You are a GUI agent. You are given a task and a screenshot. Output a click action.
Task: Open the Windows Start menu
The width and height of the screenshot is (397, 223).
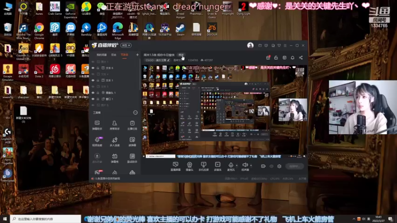tap(5, 219)
